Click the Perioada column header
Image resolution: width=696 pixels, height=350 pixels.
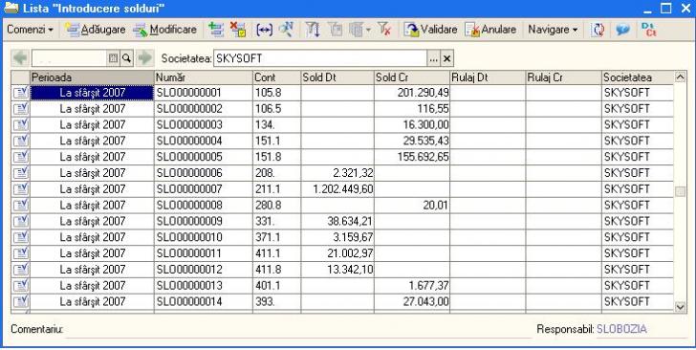[92, 77]
